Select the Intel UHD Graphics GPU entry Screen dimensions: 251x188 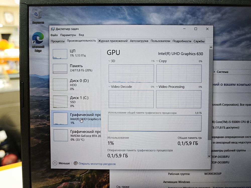pyautogui.click(x=76, y=119)
